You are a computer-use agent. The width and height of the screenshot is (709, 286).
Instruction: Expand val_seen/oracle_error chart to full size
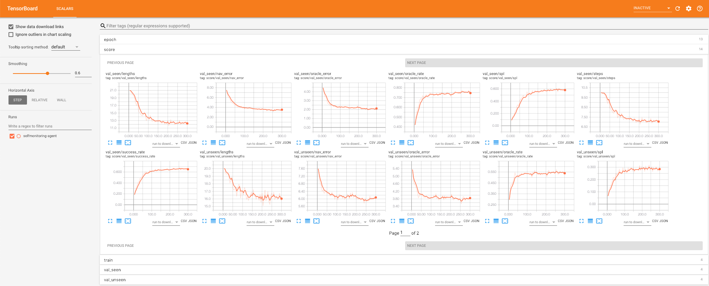coord(299,143)
